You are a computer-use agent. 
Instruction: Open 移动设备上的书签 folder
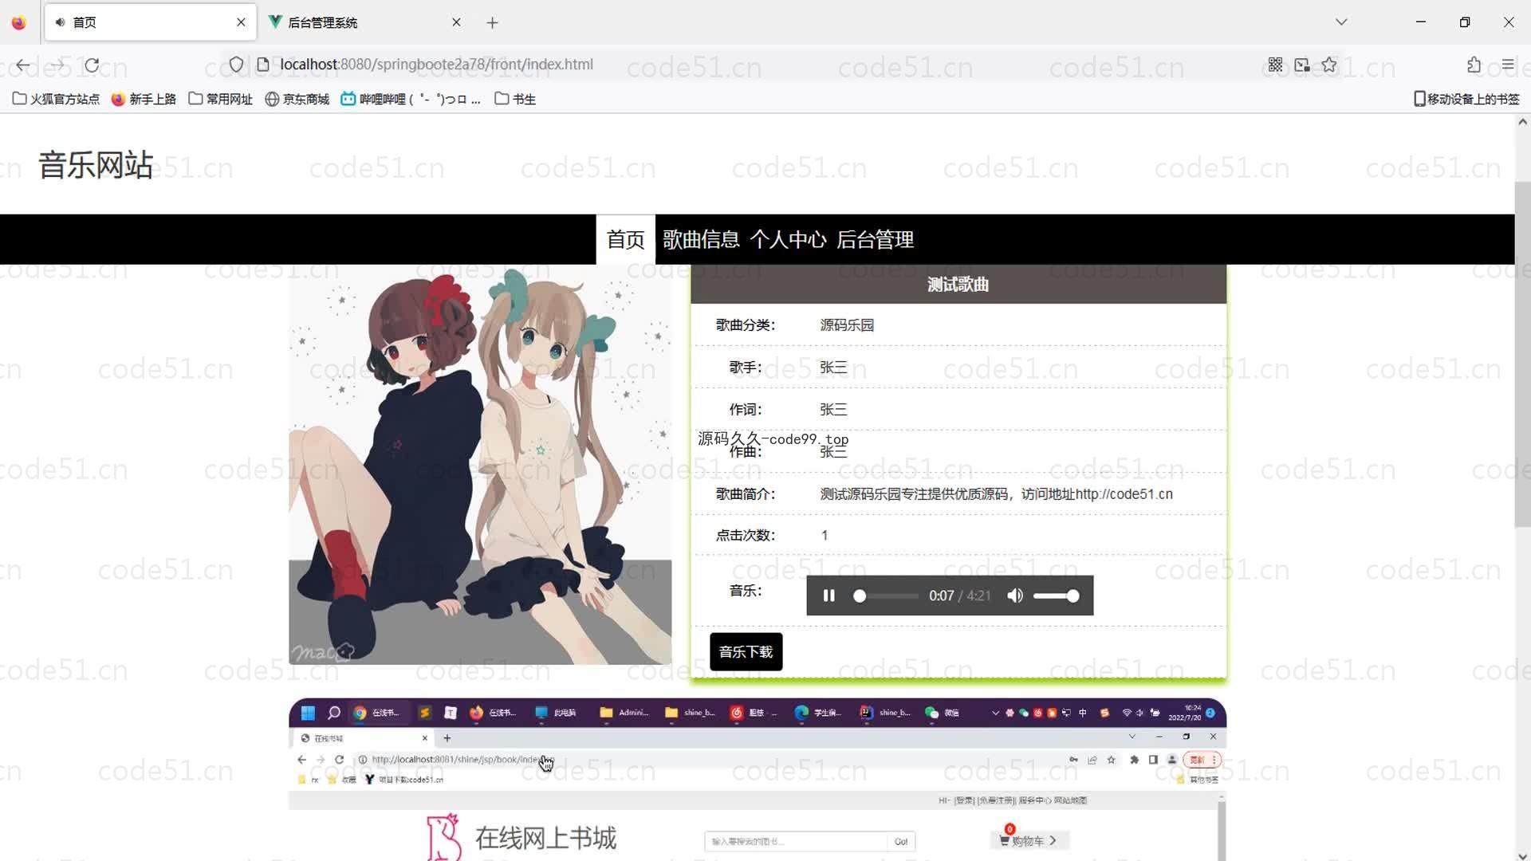tap(1466, 99)
